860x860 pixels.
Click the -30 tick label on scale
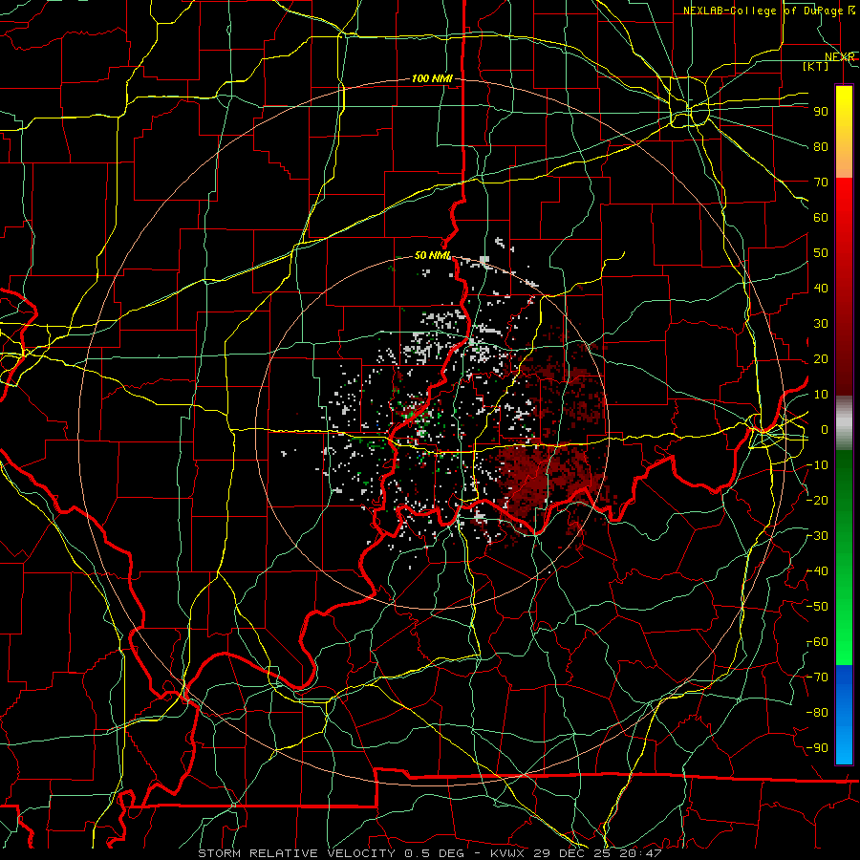[817, 536]
